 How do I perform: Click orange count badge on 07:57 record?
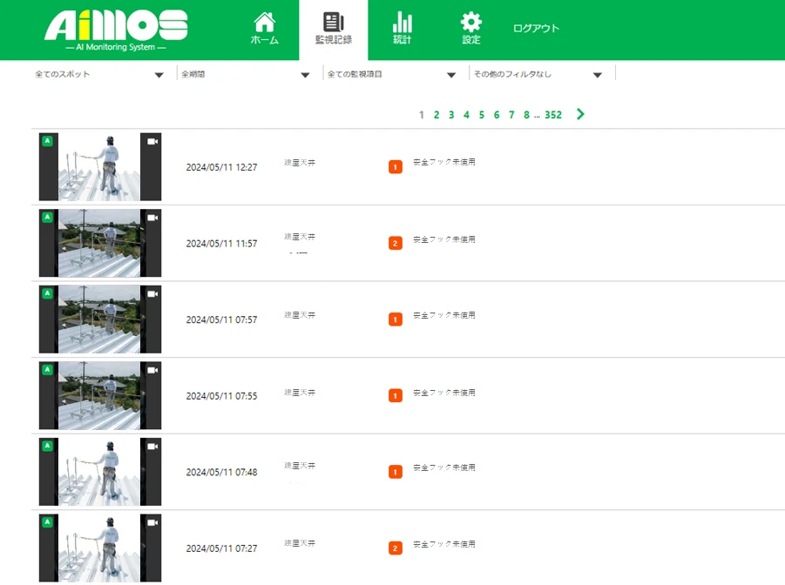click(x=396, y=319)
